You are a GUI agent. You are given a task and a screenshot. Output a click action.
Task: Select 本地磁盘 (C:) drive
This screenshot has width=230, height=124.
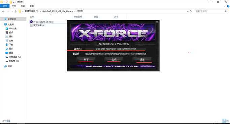(x=13, y=57)
